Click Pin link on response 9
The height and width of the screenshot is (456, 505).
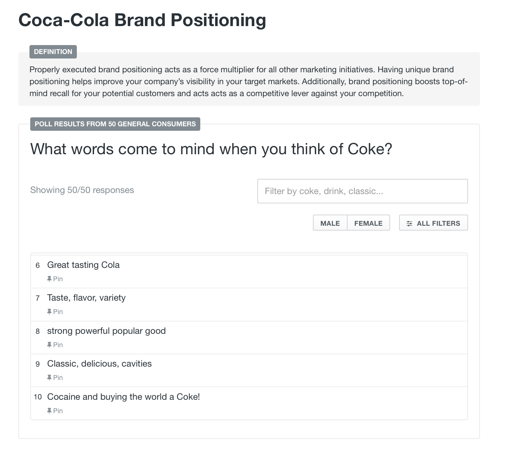pyautogui.click(x=55, y=377)
